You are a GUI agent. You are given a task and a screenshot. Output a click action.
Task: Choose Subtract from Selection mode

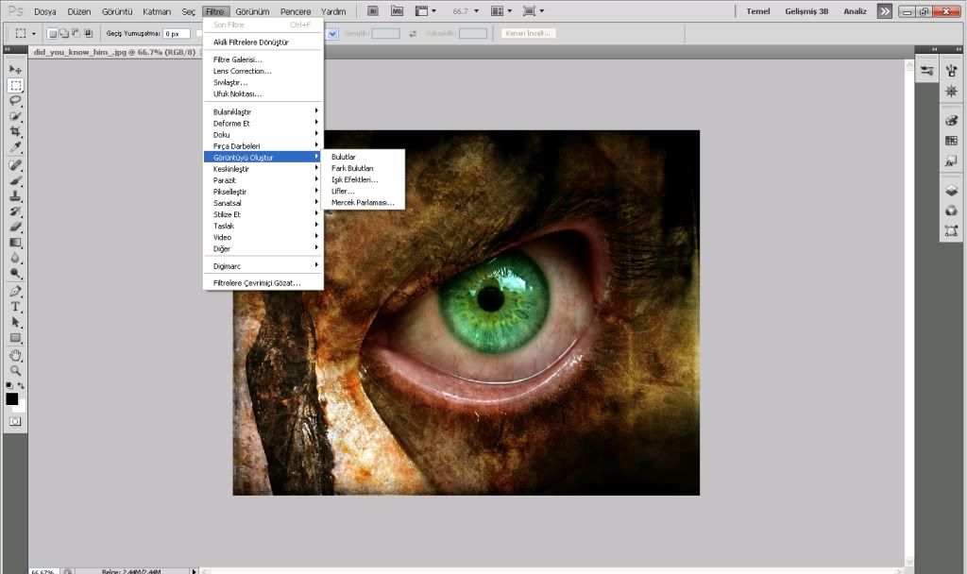pos(76,33)
